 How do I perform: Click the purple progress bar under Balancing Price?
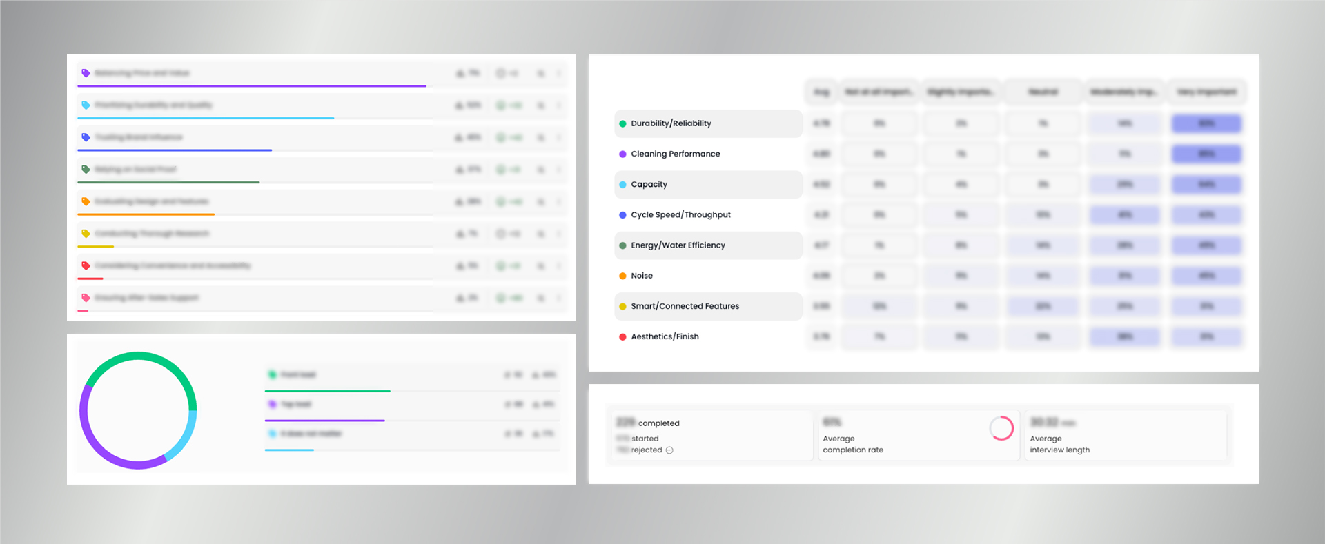(252, 86)
